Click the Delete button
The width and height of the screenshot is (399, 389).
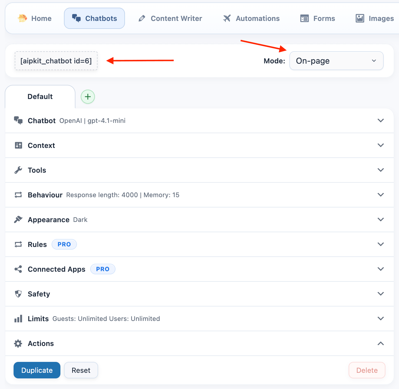click(367, 370)
